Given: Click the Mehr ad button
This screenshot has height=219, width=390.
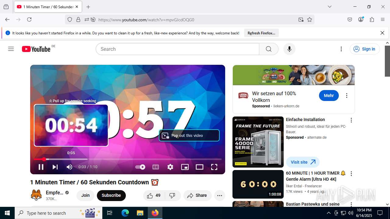Looking at the screenshot, I should [329, 96].
